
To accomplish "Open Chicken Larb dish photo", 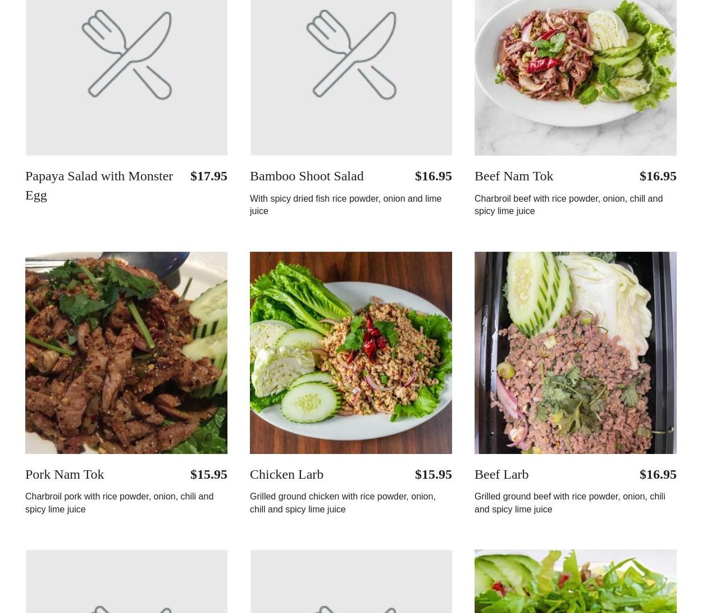I will (351, 353).
